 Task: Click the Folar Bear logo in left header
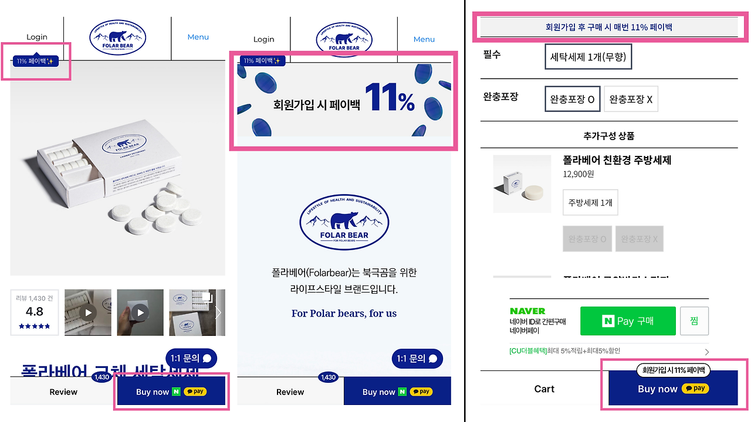coord(117,38)
